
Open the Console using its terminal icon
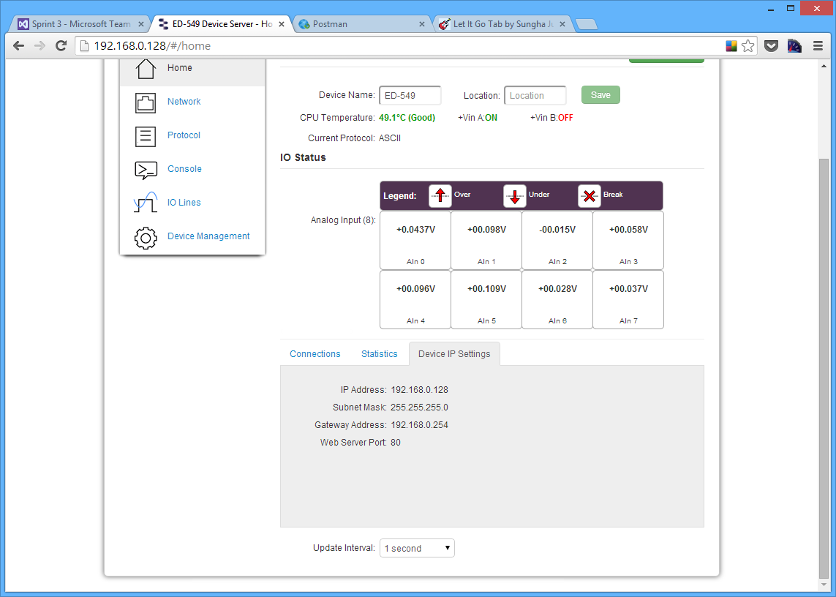click(145, 168)
